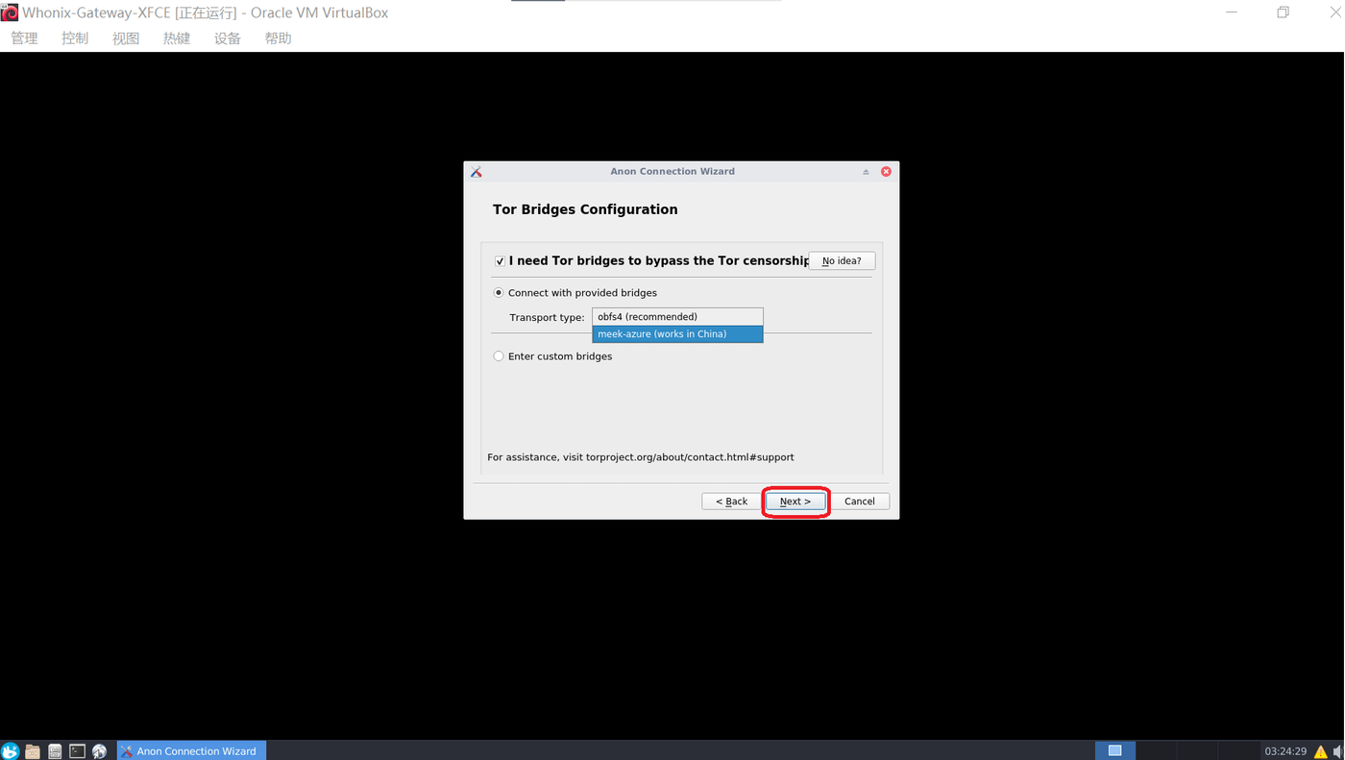Choose obfs4 (recommended) transport type
This screenshot has height=760, width=1345.
[677, 317]
